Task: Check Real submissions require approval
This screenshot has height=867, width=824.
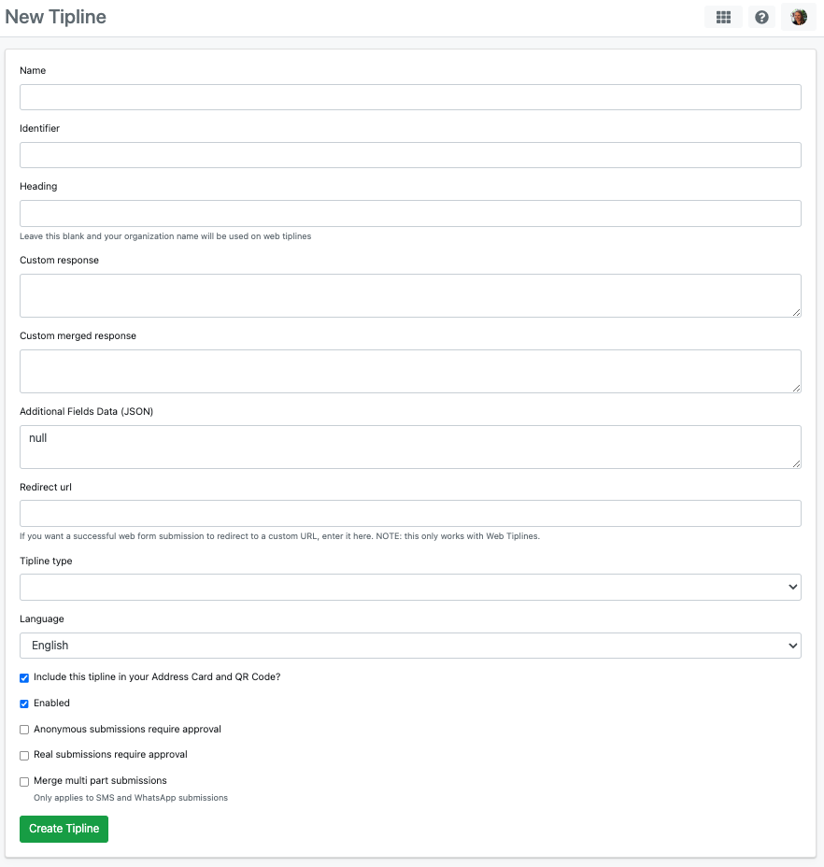Action: [24, 755]
